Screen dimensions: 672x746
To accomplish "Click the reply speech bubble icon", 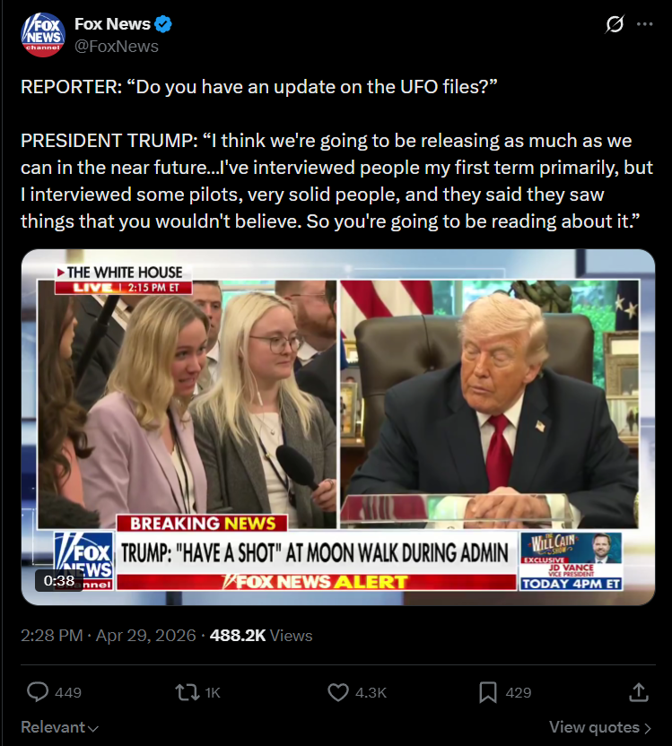I will 38,692.
